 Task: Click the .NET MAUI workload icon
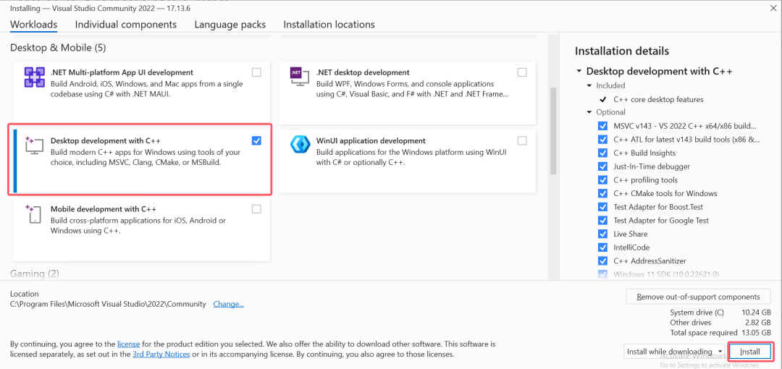pos(35,77)
